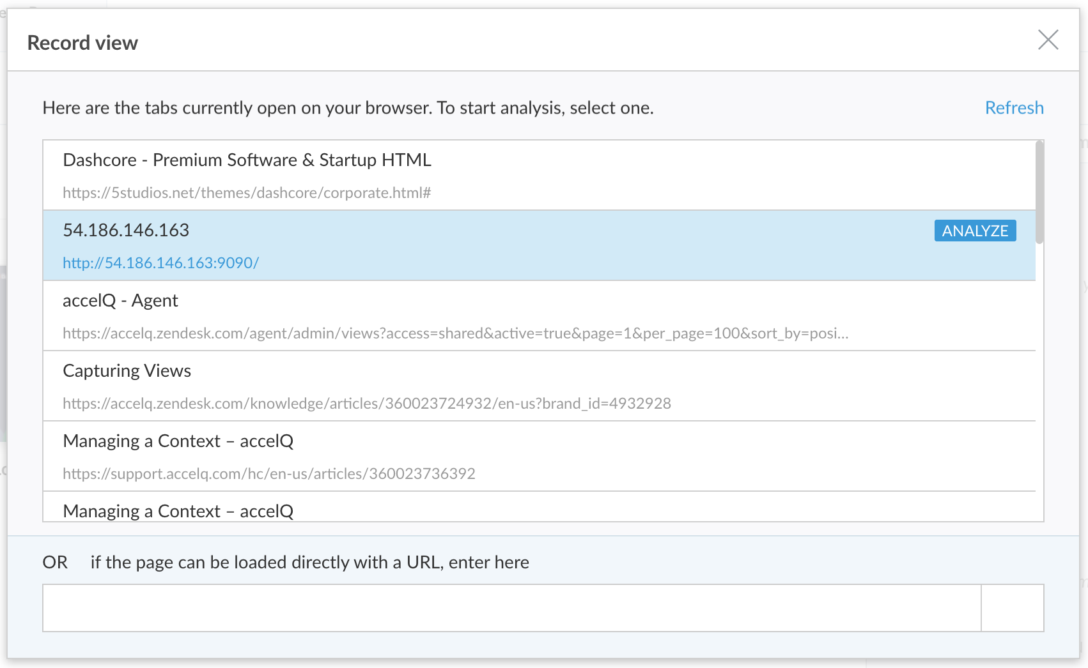Click the accelq.zendesk.com agent admin views URL
The height and width of the screenshot is (668, 1088).
(455, 333)
